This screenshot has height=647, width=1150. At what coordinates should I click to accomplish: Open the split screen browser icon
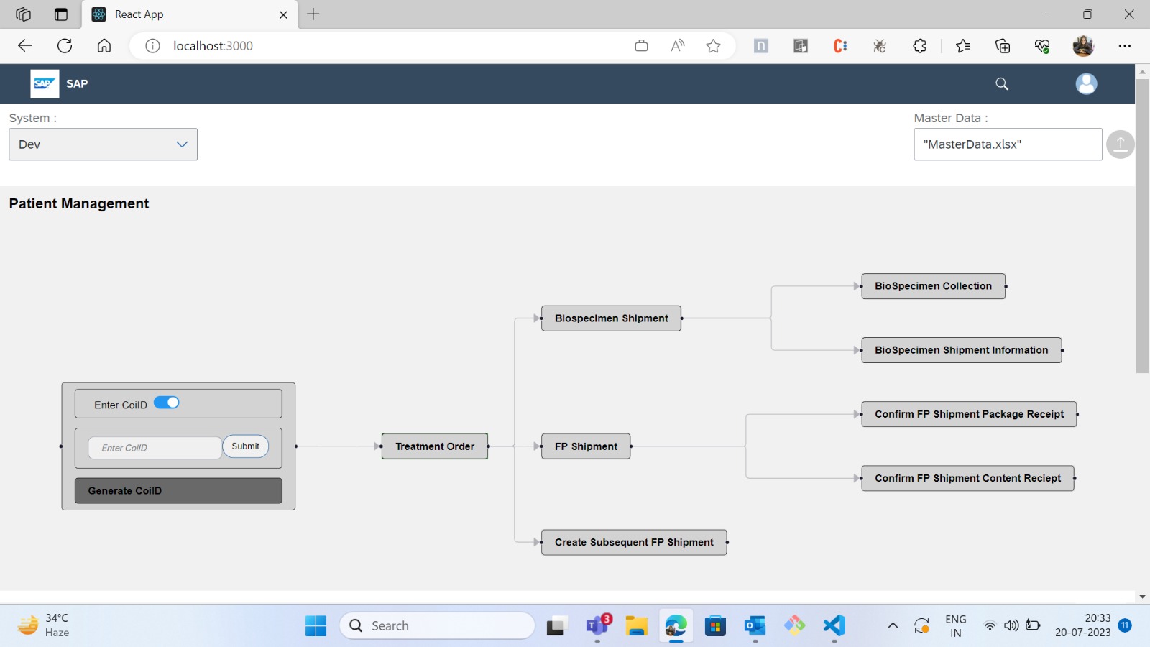tap(800, 45)
